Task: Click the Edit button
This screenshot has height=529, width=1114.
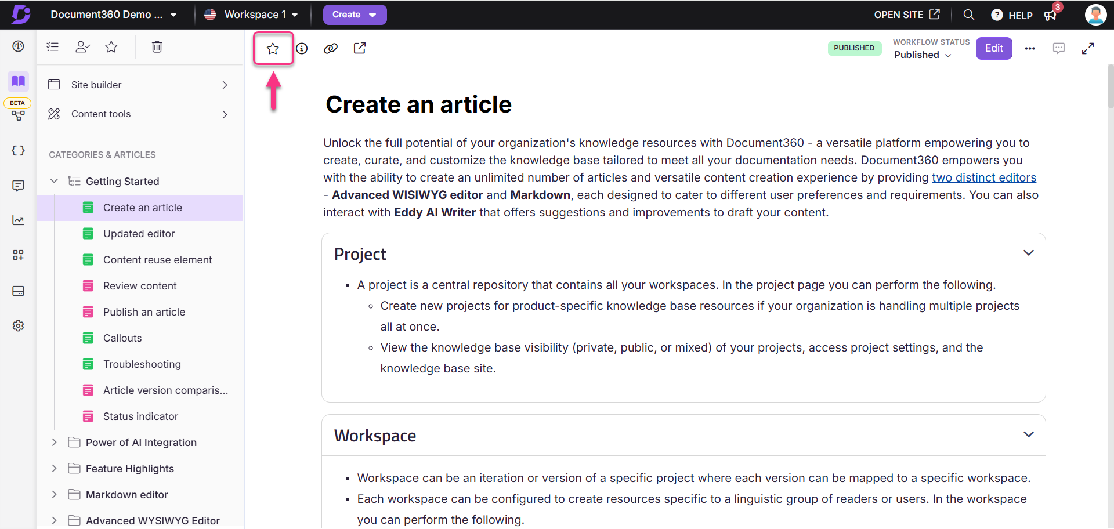Action: pos(994,48)
